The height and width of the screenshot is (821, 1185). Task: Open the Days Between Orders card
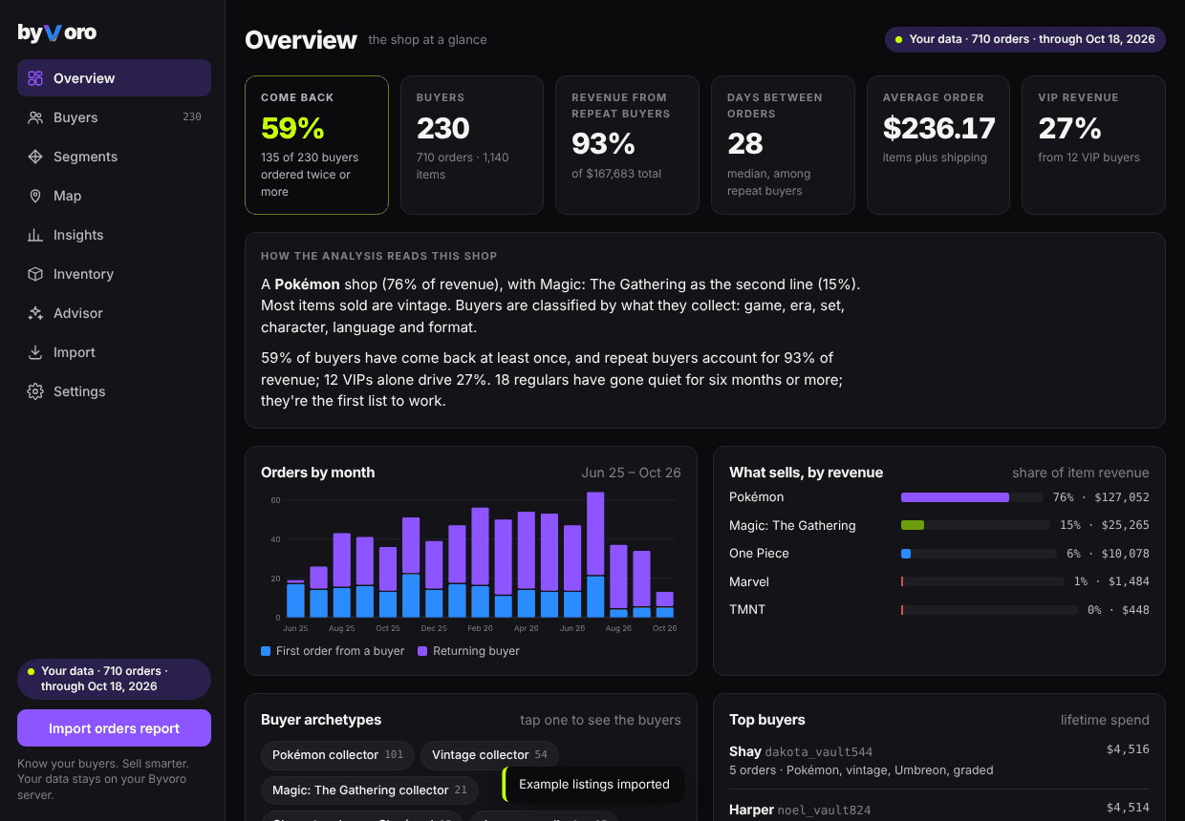783,145
